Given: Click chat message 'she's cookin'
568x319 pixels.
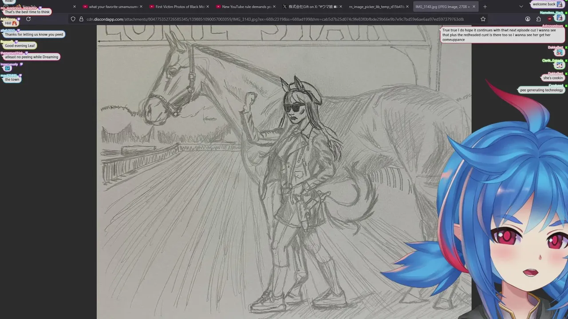Looking at the screenshot, I should point(553,78).
